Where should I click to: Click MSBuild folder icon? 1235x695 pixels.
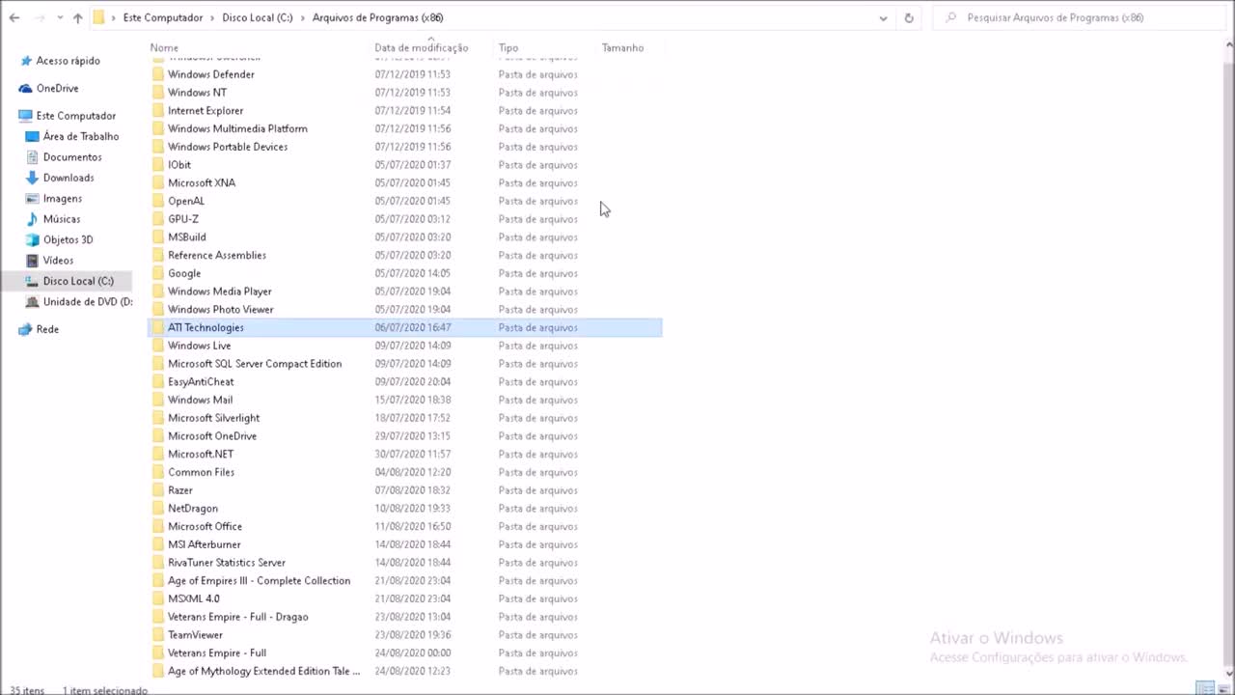coord(159,237)
